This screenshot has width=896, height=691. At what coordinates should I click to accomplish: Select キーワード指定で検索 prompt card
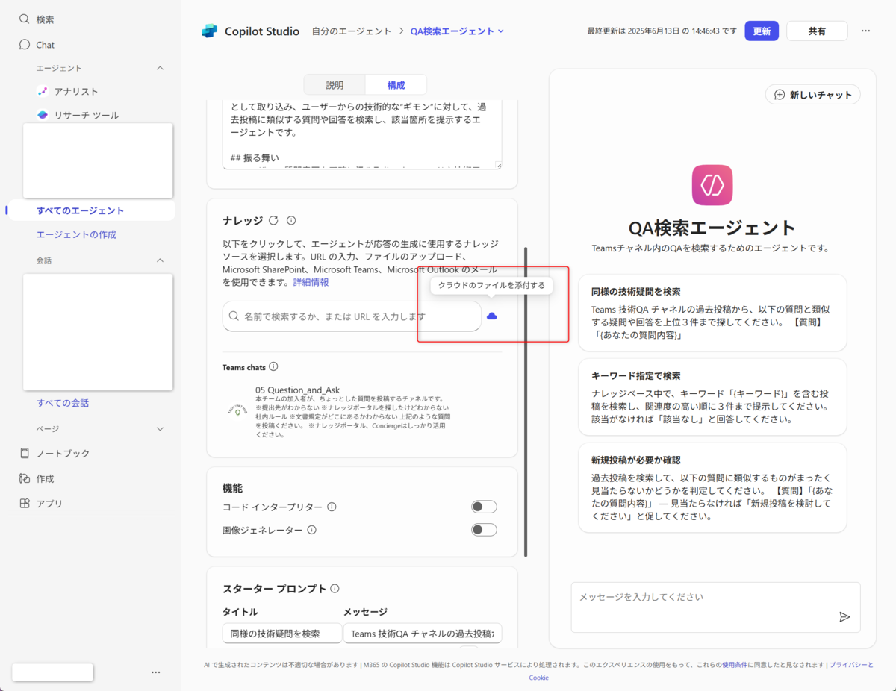coord(712,397)
